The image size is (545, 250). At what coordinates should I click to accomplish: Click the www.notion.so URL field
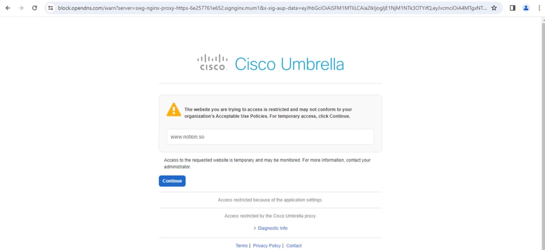pos(271,136)
